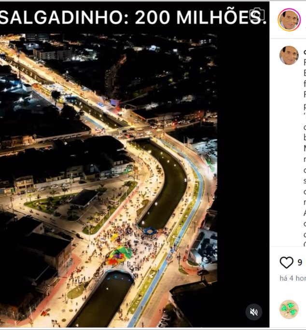Click the colorful green balloon canopy in crowd
Image resolution: width=306 pixels, height=330 pixels.
click(x=119, y=255)
